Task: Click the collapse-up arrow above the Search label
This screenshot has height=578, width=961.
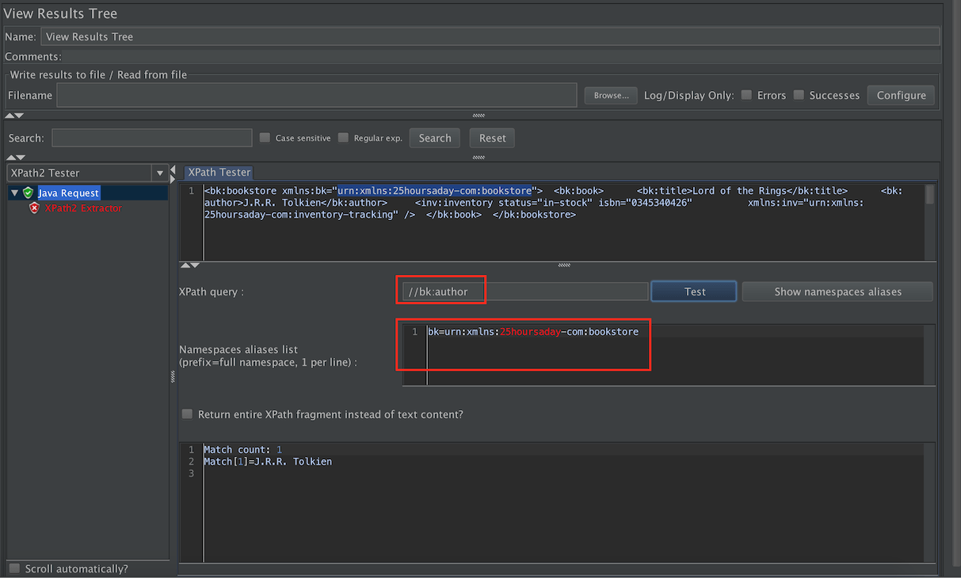Action: coord(9,116)
